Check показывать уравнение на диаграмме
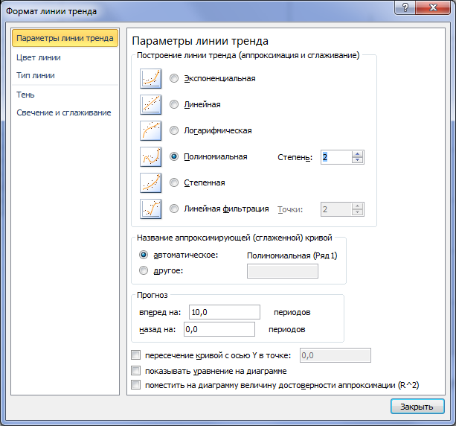 [x=136, y=371]
